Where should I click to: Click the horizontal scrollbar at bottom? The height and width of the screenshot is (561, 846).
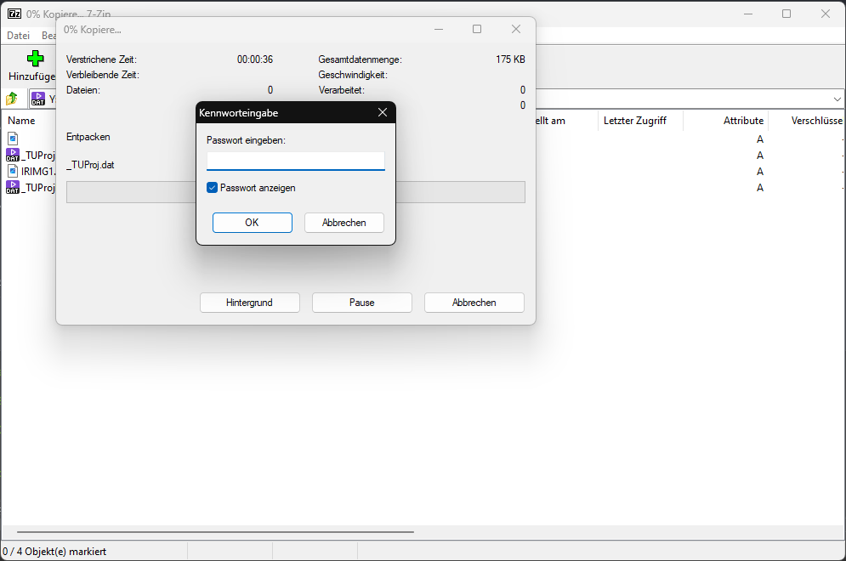pos(213,532)
